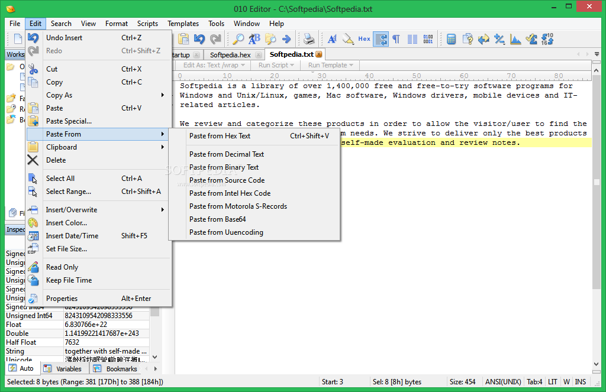Open the File menu

coord(15,24)
